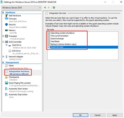This screenshot has height=118, width=124.
Task: Select the Name management item
Action: [x=11, y=66]
